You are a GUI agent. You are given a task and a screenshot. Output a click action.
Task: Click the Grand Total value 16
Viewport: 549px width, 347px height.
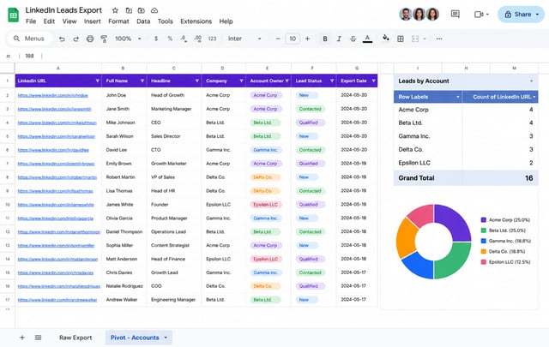click(x=528, y=178)
